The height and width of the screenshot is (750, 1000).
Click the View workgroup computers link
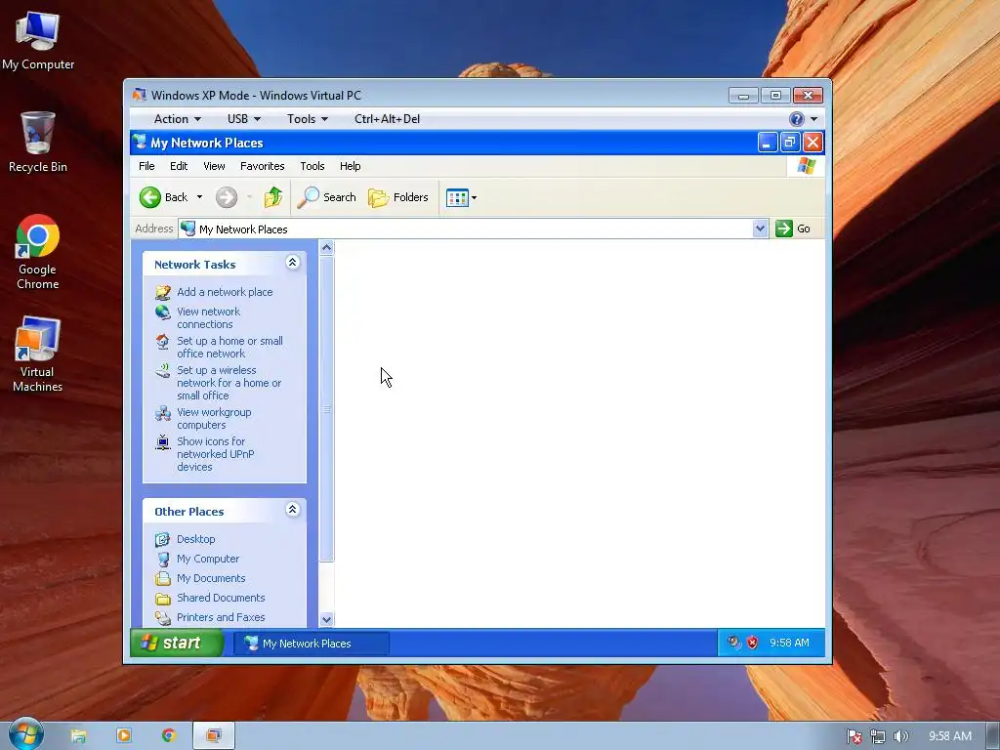point(214,418)
